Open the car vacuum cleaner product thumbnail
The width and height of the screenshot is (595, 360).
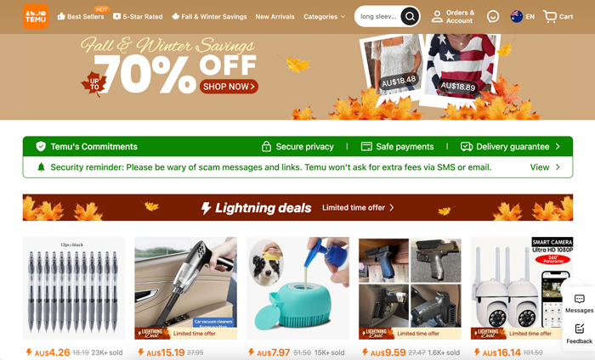(x=185, y=288)
